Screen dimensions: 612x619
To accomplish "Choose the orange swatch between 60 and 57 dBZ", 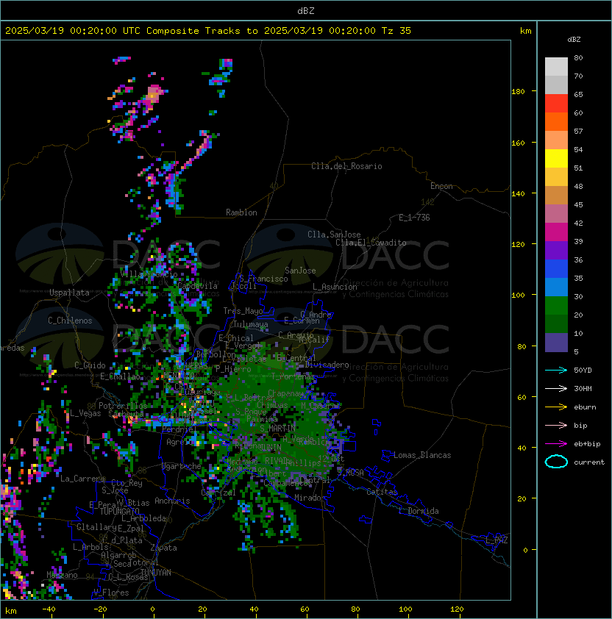I will [556, 122].
